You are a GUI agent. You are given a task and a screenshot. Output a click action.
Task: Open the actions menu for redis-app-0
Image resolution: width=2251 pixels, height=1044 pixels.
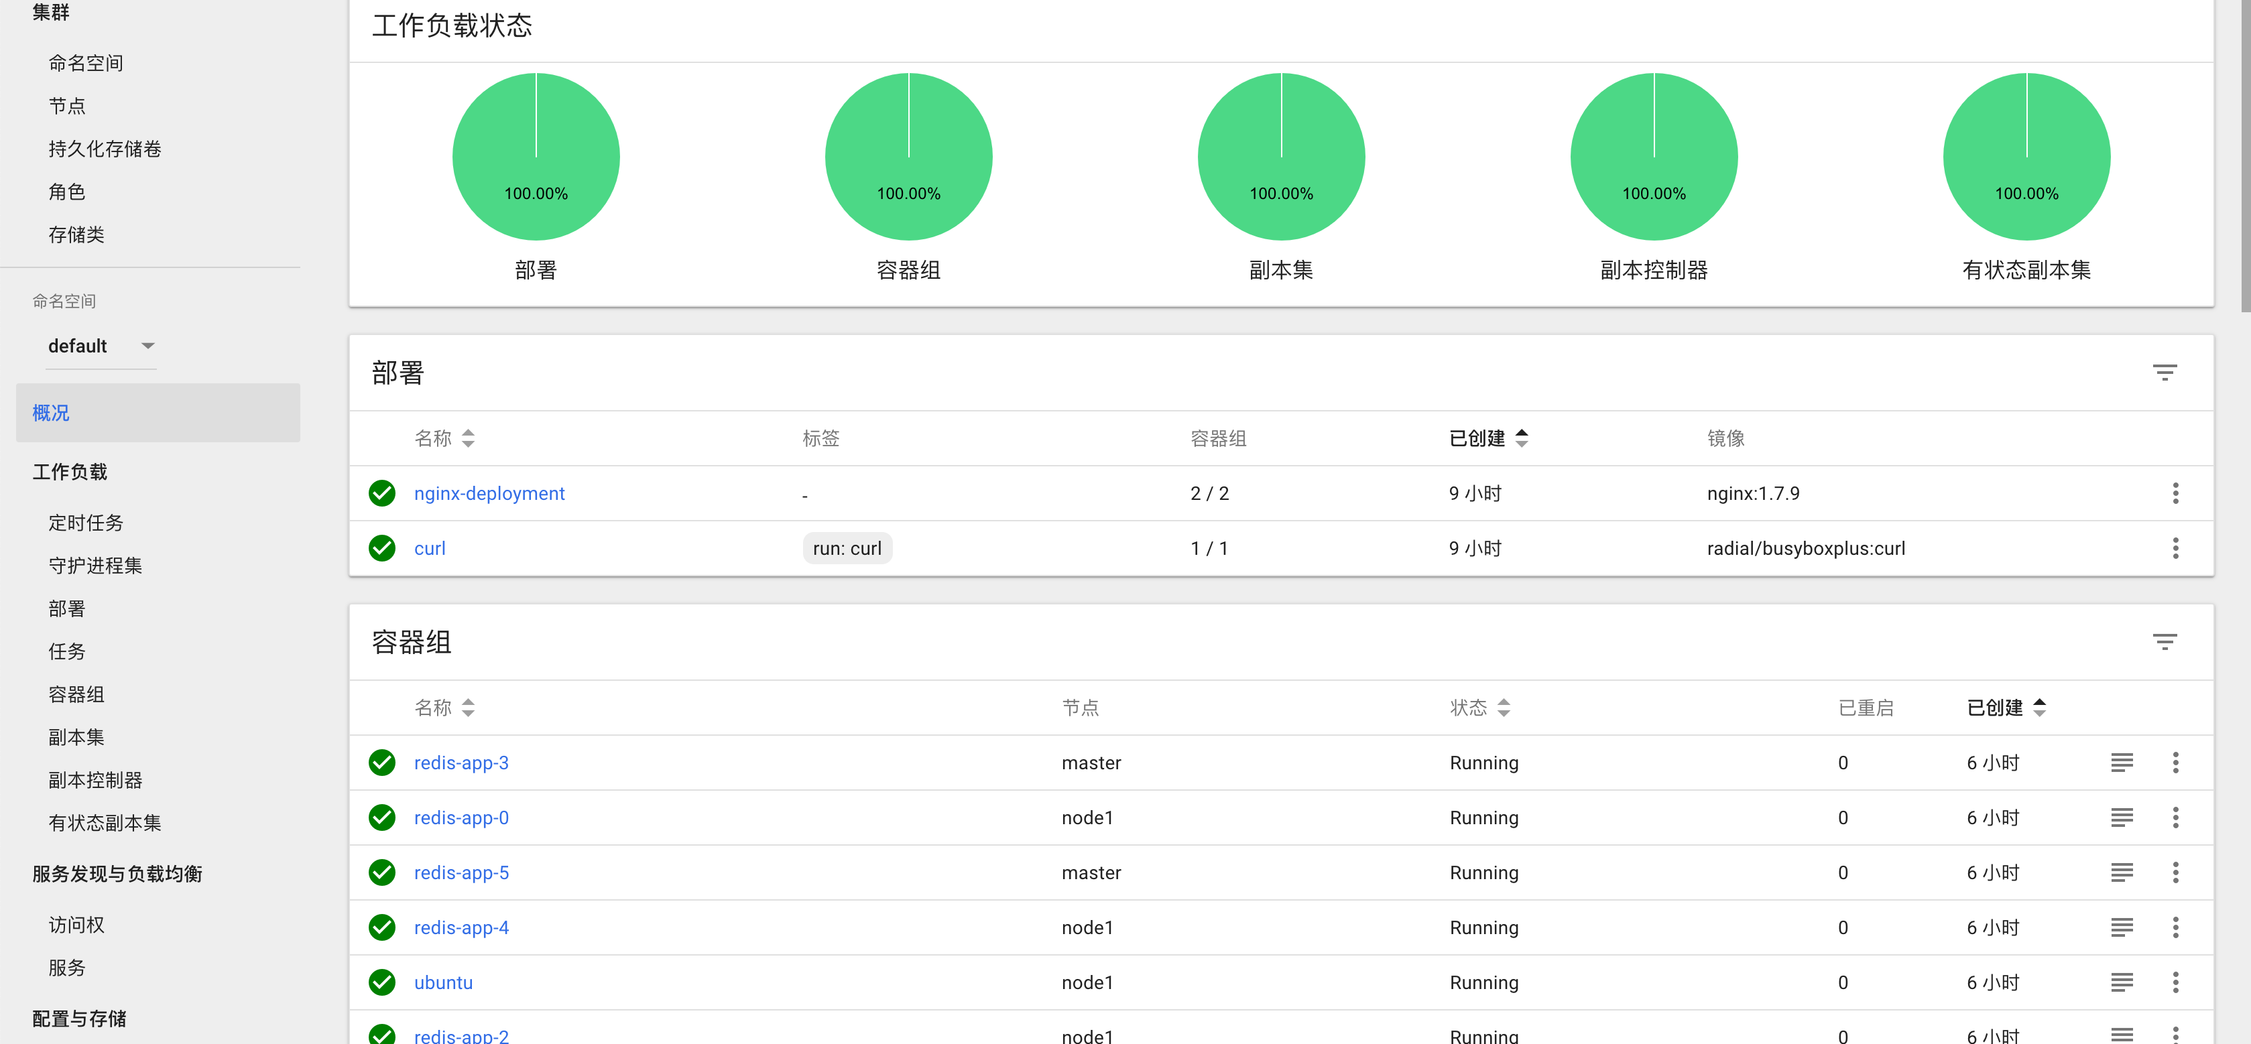(2175, 818)
